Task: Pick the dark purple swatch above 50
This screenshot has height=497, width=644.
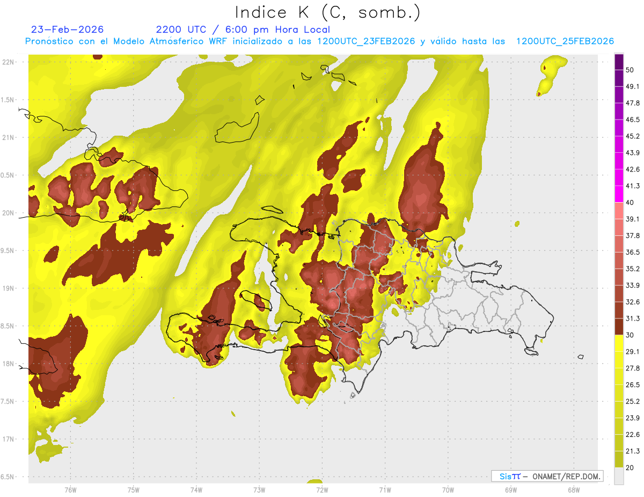Action: pos(619,62)
